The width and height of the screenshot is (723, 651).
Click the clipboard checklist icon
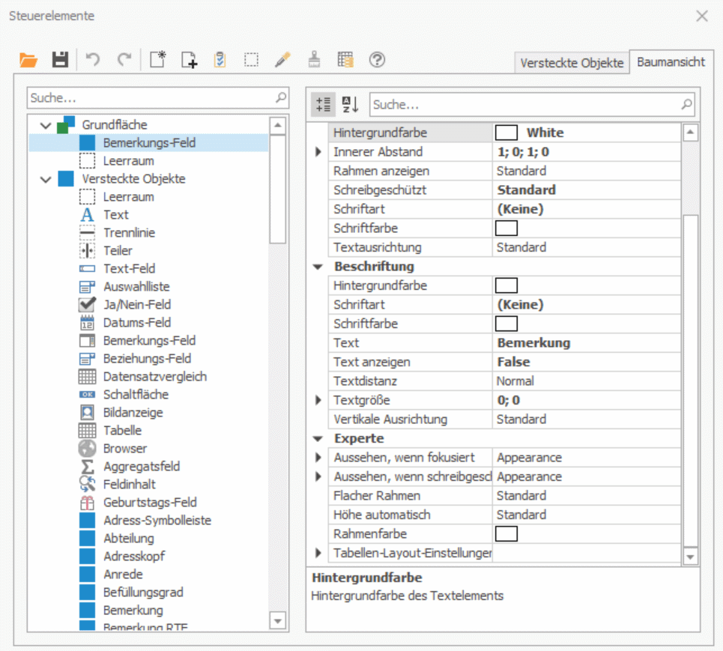pyautogui.click(x=220, y=60)
